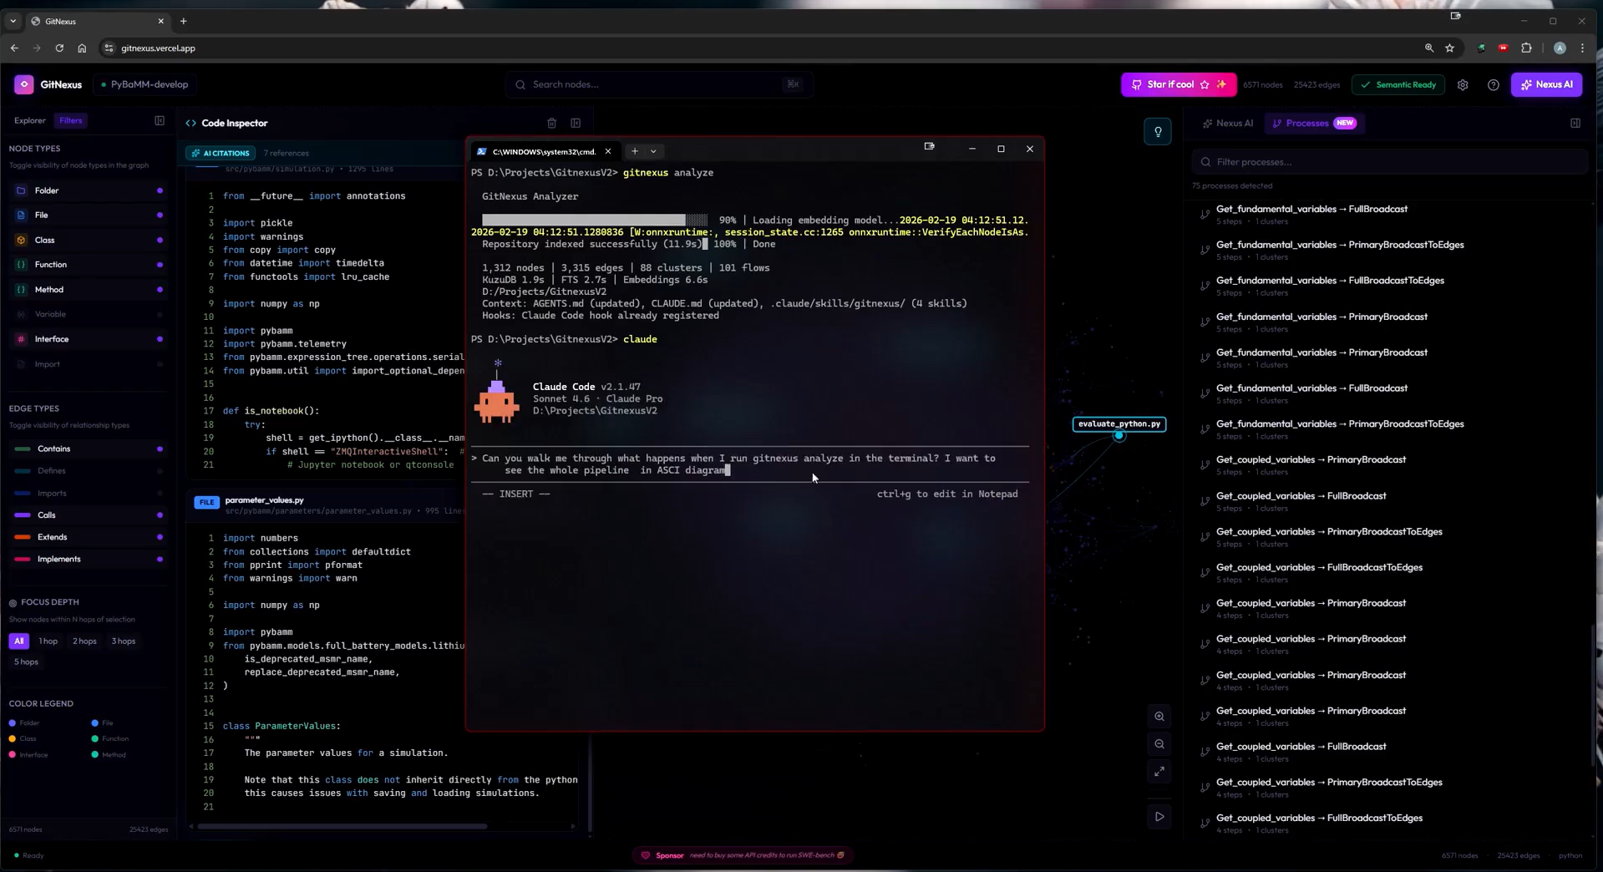Click the Semantic Ready status button
This screenshot has width=1603, height=872.
[1398, 84]
